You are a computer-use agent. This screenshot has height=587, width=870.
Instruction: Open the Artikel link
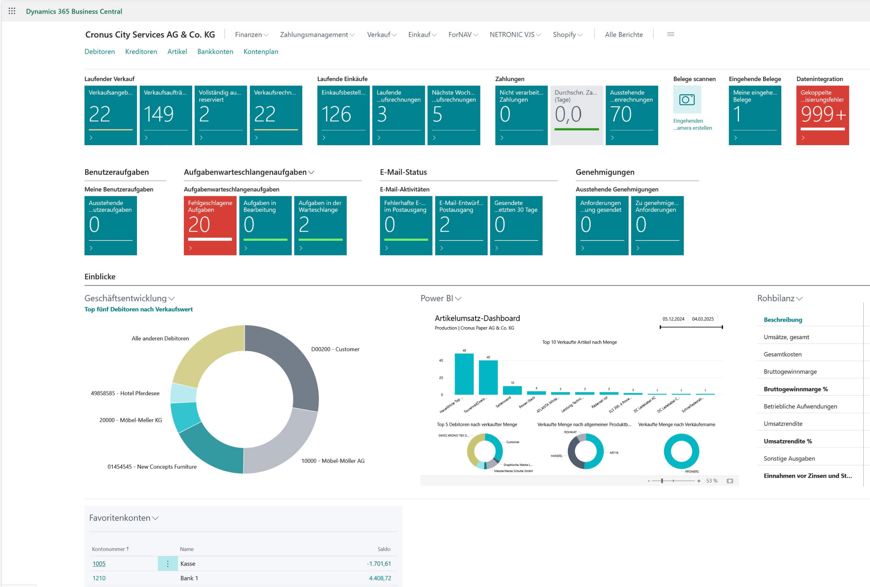(x=177, y=52)
